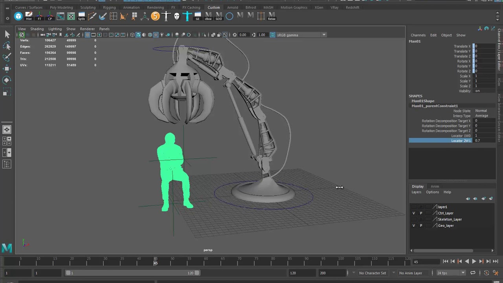Click the cBox shelf icon
This screenshot has width=503, height=283.
(208, 16)
